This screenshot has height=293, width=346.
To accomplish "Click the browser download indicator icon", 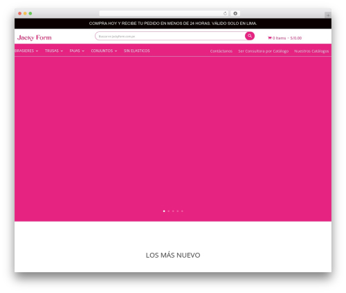I will [x=235, y=14].
